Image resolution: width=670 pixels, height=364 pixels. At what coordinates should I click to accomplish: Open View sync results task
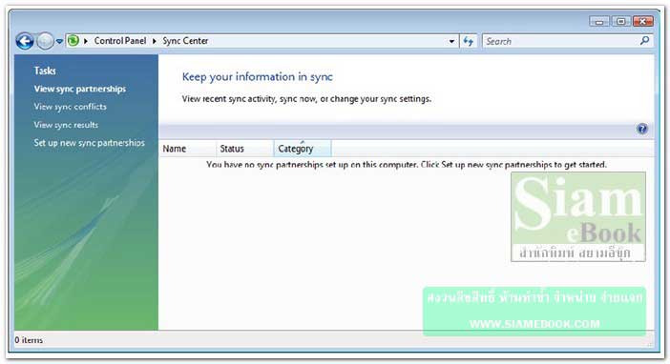(66, 125)
